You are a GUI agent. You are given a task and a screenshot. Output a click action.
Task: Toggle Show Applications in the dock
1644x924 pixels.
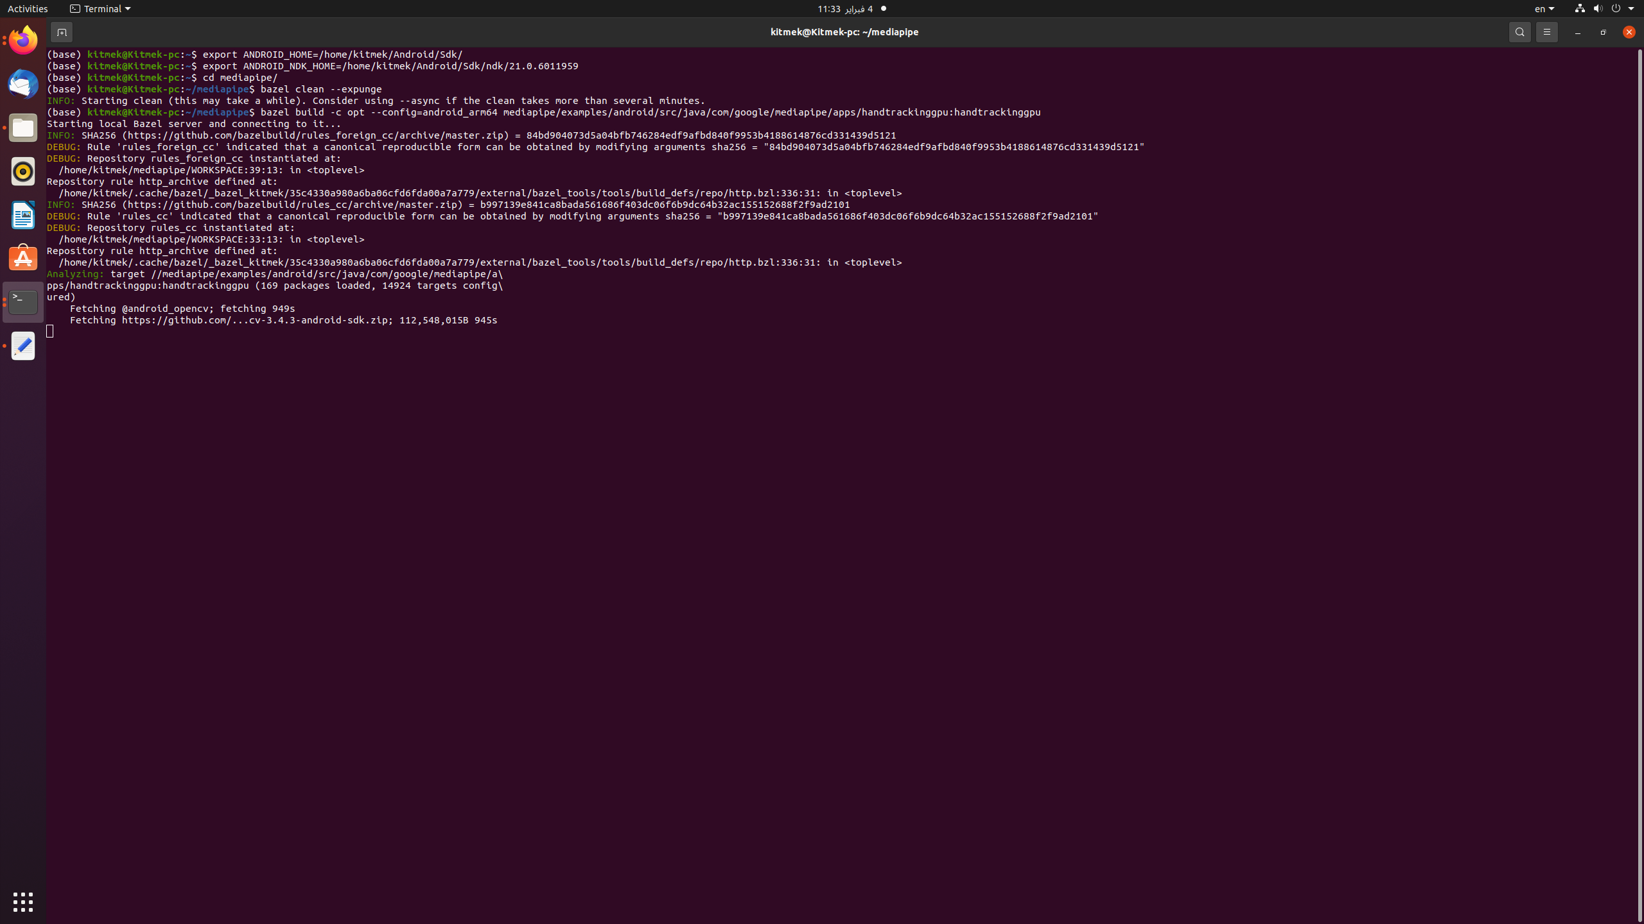pos(22,901)
